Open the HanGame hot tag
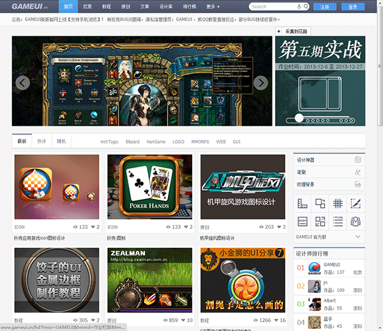This screenshot has height=331, width=383. tap(156, 142)
